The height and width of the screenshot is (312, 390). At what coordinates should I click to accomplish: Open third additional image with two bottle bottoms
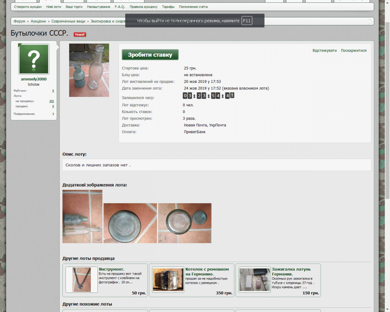tap(185, 223)
